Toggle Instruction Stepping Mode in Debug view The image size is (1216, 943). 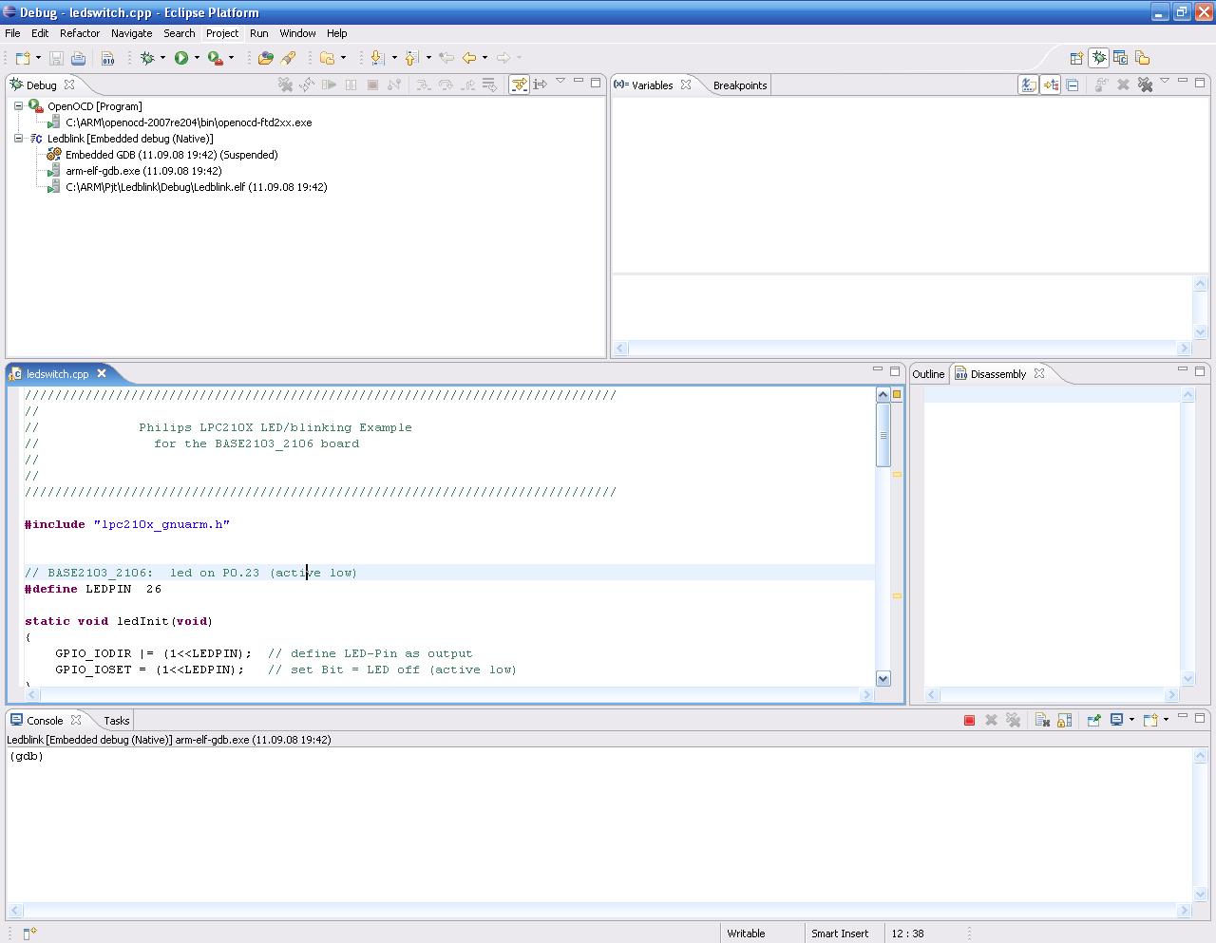540,85
